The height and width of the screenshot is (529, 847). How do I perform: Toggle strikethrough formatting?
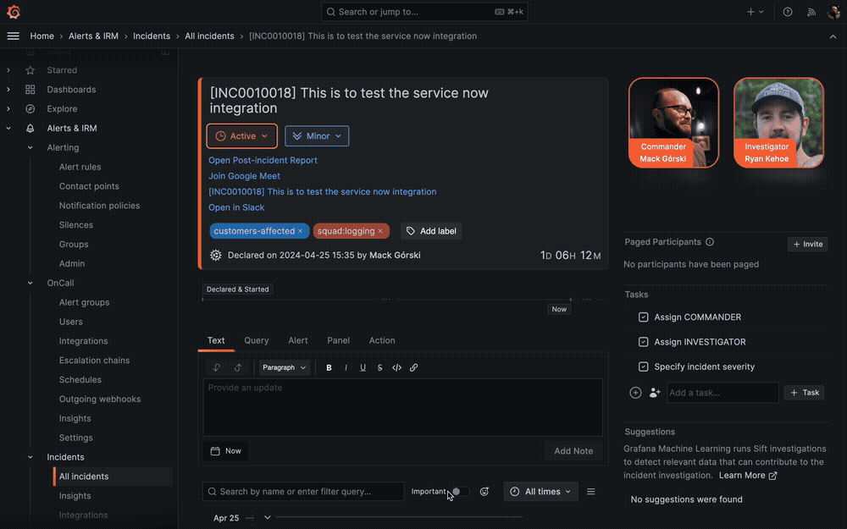pos(379,367)
